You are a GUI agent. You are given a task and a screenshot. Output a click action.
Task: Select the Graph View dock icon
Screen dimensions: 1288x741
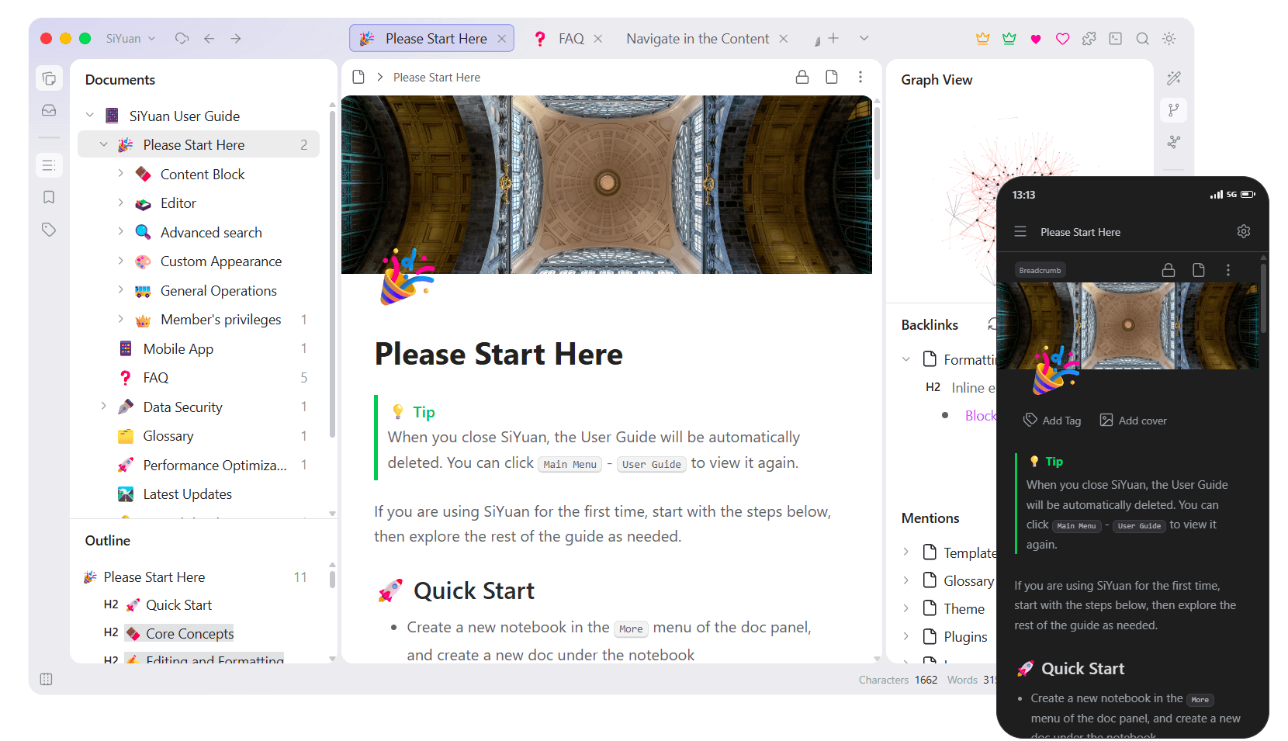point(1174,110)
